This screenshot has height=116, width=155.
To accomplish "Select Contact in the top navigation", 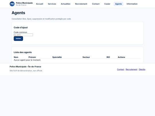I will (x=96, y=4).
